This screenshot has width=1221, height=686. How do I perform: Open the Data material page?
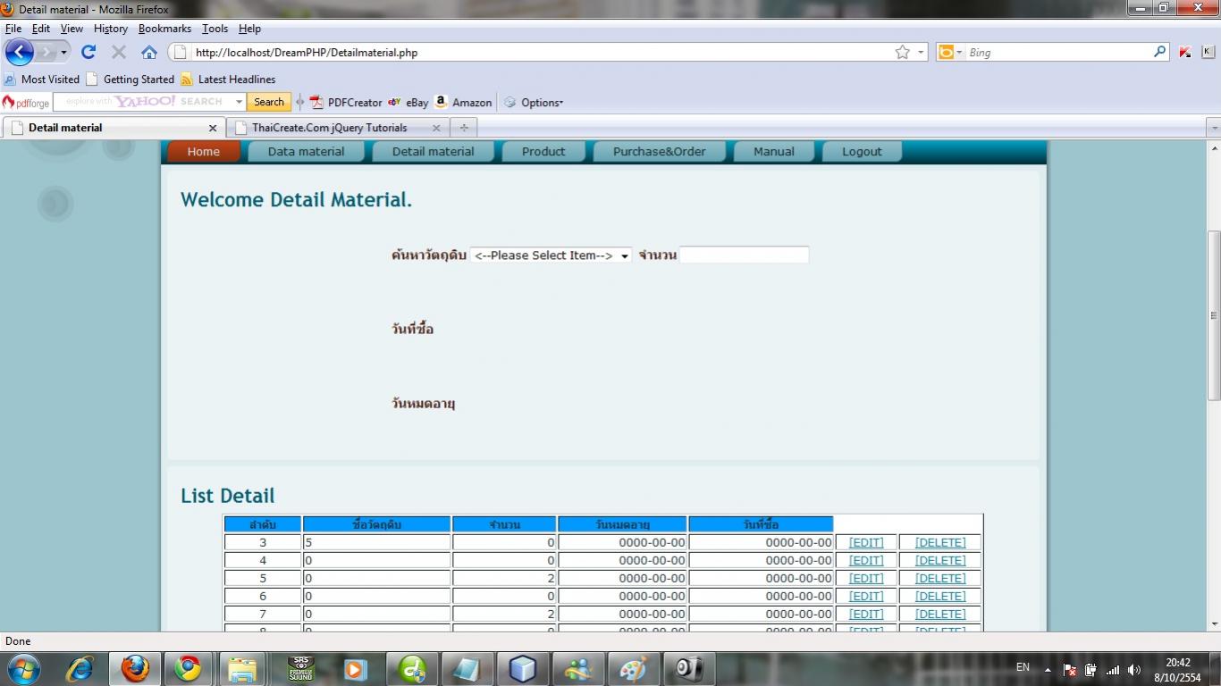coord(306,152)
